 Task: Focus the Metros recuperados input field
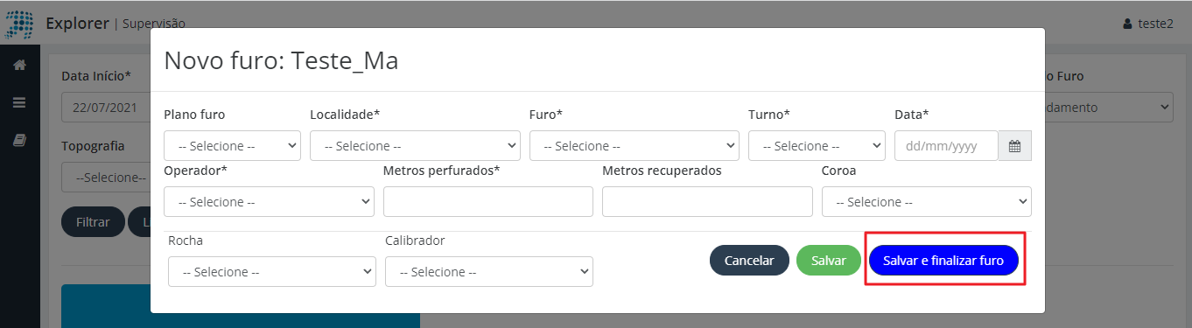click(x=707, y=202)
